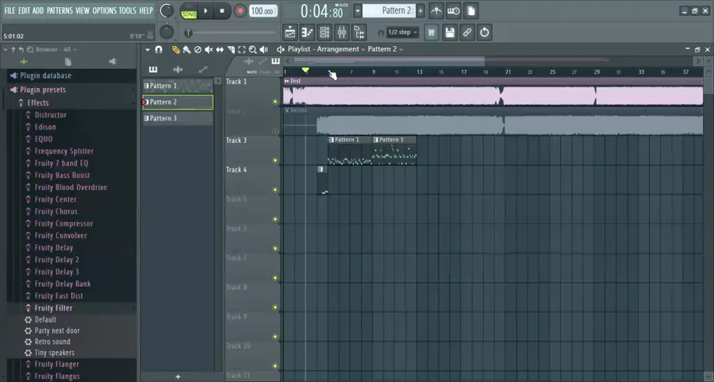Select the Mute tool

[x=209, y=49]
